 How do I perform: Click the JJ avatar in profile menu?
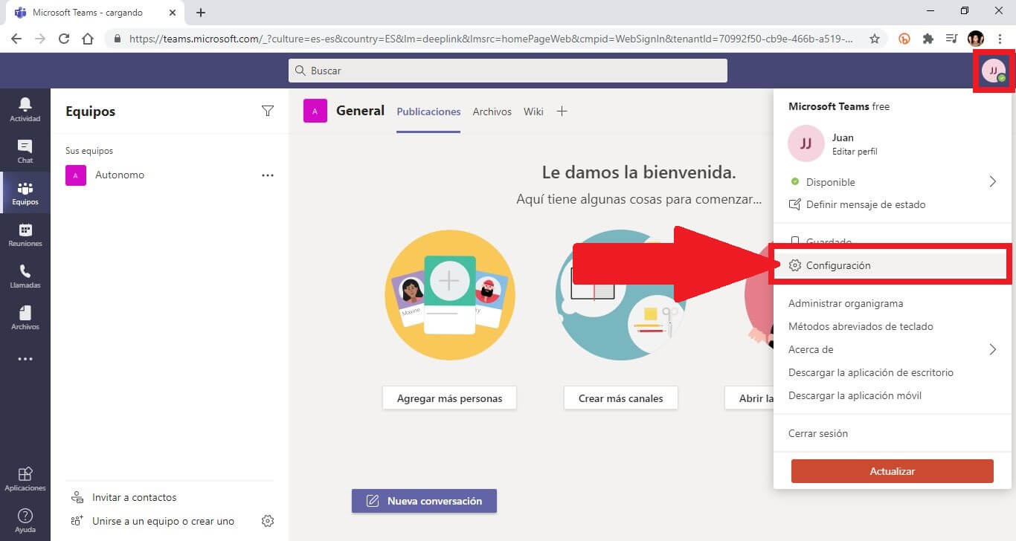pyautogui.click(x=806, y=143)
